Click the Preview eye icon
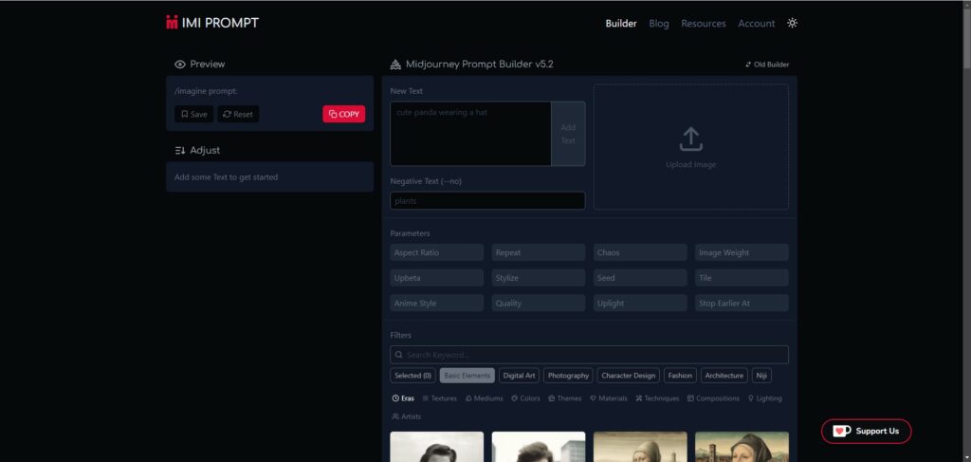Image resolution: width=971 pixels, height=462 pixels. coord(180,65)
